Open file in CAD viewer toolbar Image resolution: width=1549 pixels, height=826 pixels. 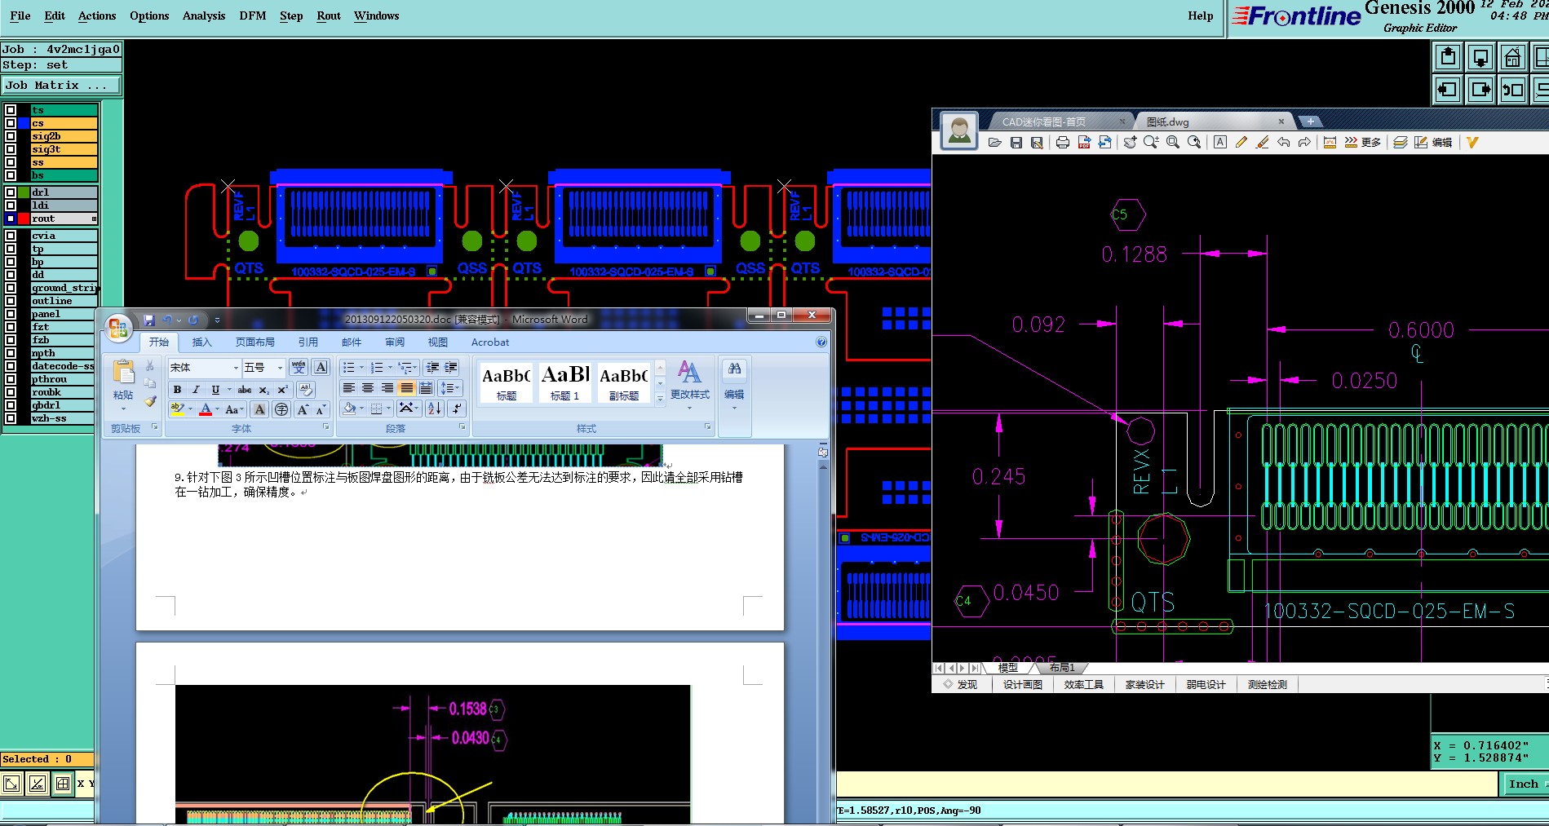click(994, 143)
